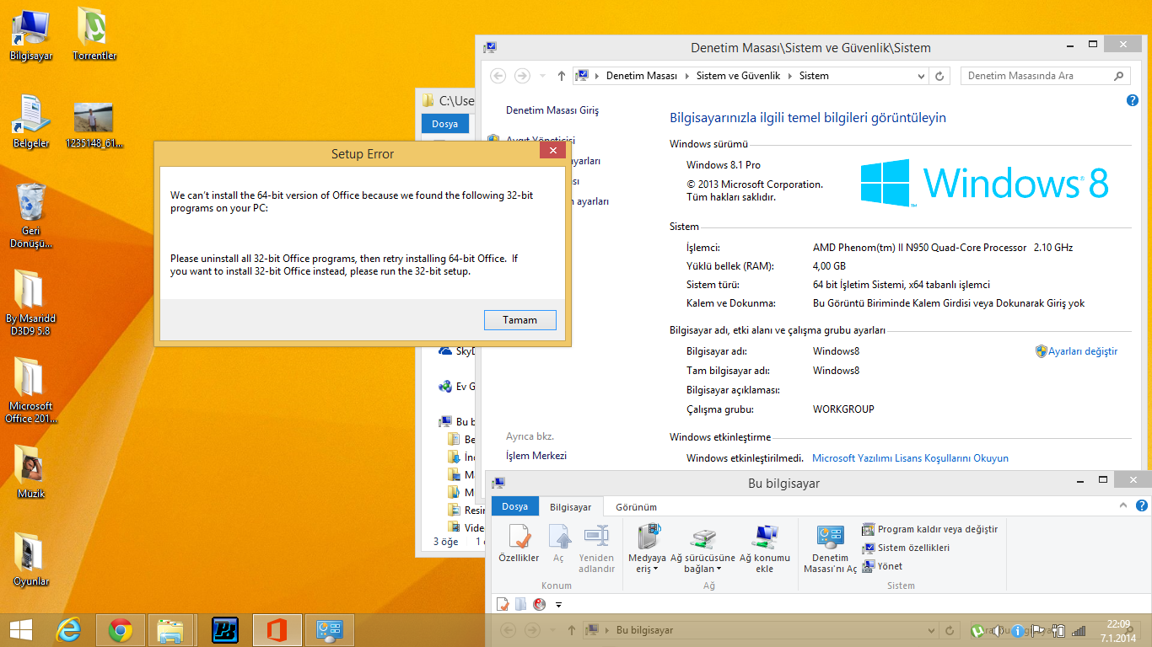Switch to the Görünüm ribbon tab

(636, 507)
